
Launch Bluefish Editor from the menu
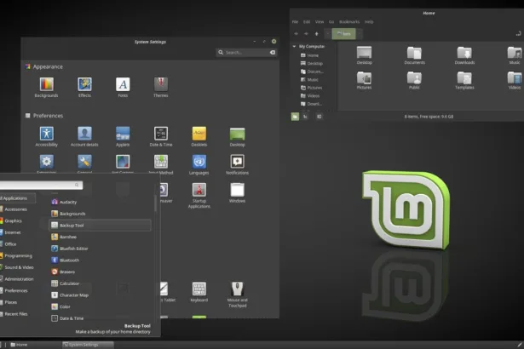point(101,249)
